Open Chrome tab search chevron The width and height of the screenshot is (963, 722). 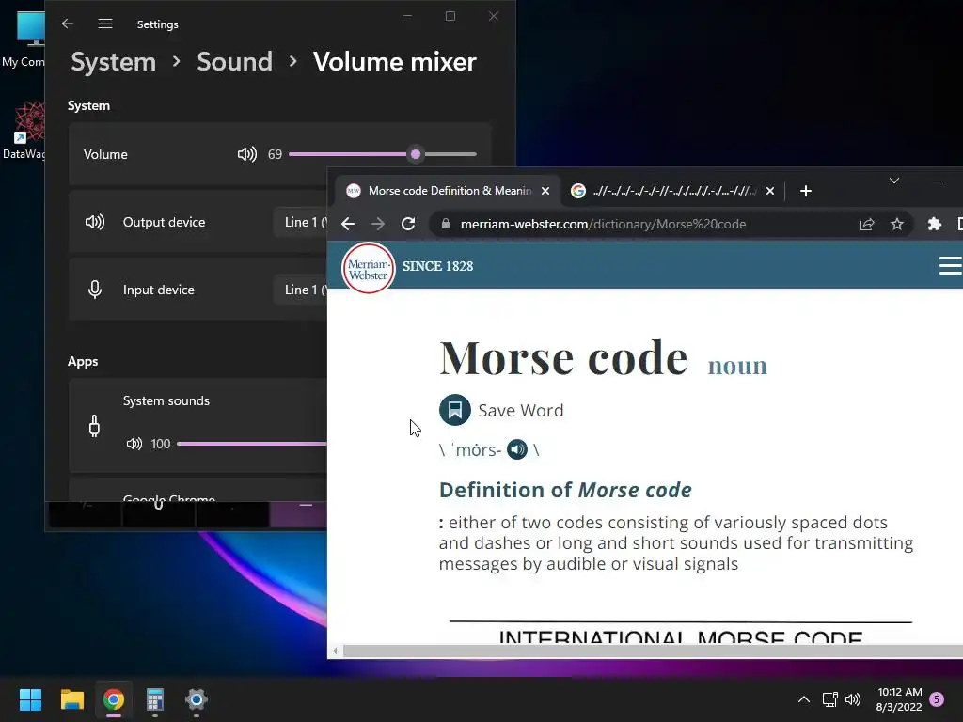(894, 180)
